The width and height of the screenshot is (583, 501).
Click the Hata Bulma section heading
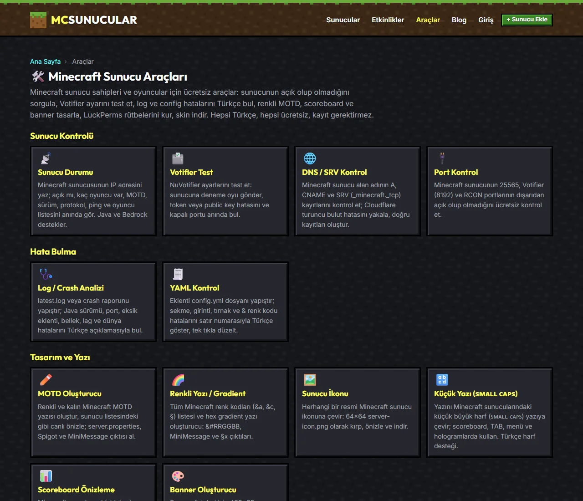point(53,251)
